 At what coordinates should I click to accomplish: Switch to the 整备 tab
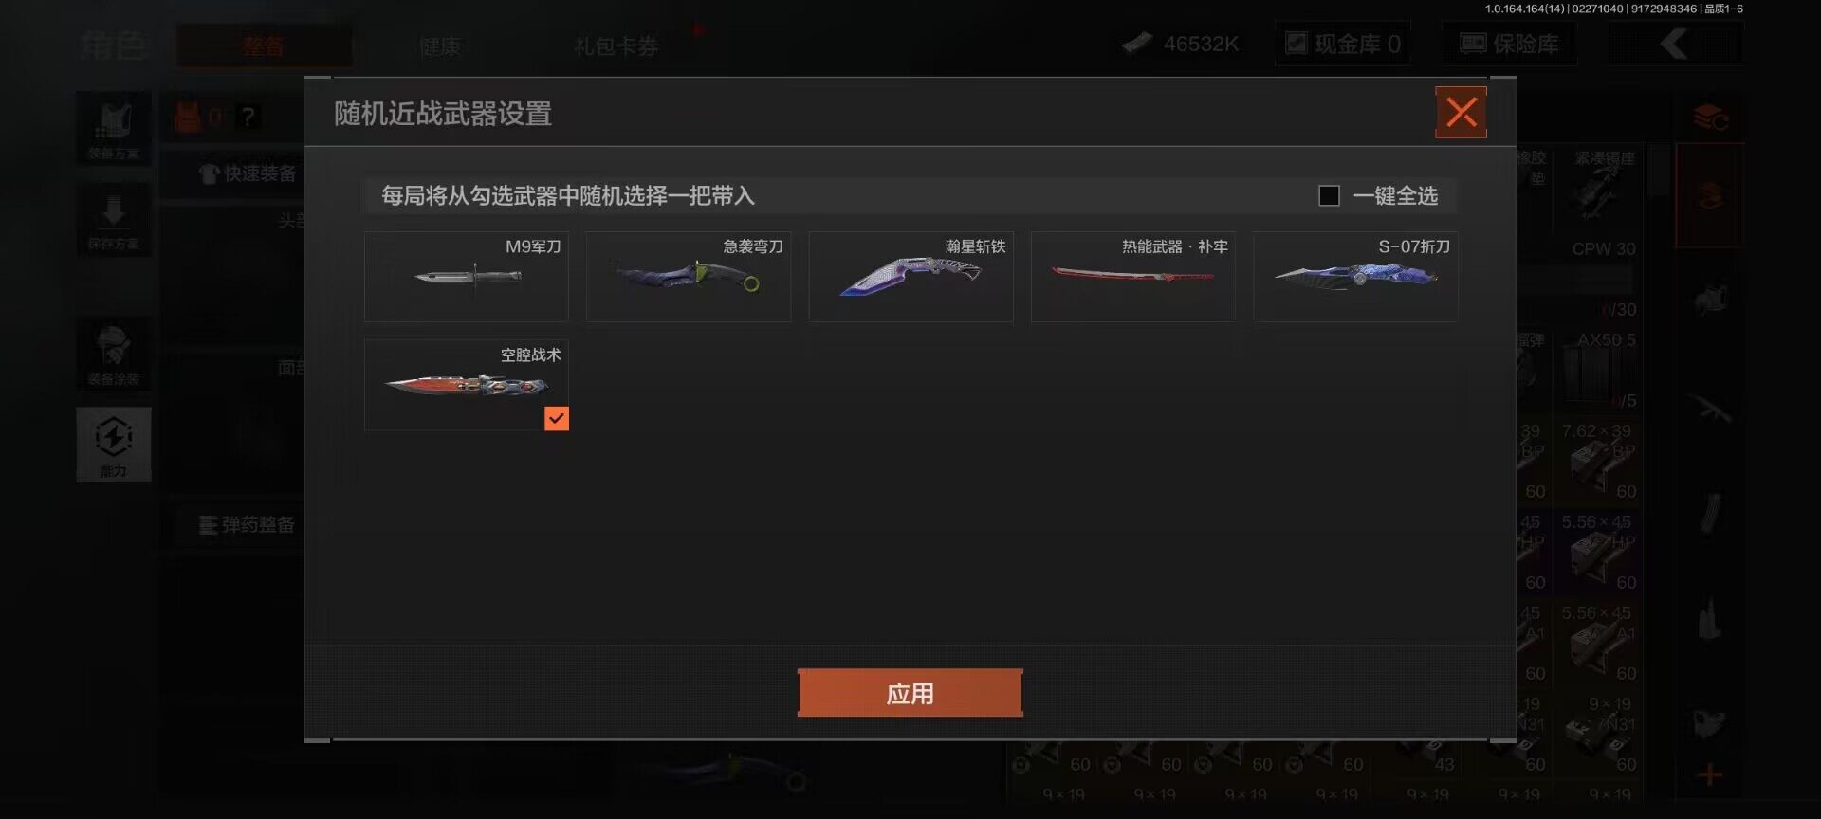[x=264, y=45]
